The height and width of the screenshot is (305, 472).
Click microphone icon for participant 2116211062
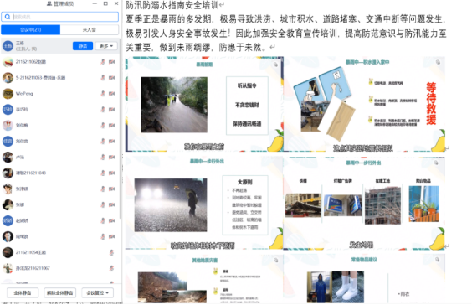click(103, 62)
